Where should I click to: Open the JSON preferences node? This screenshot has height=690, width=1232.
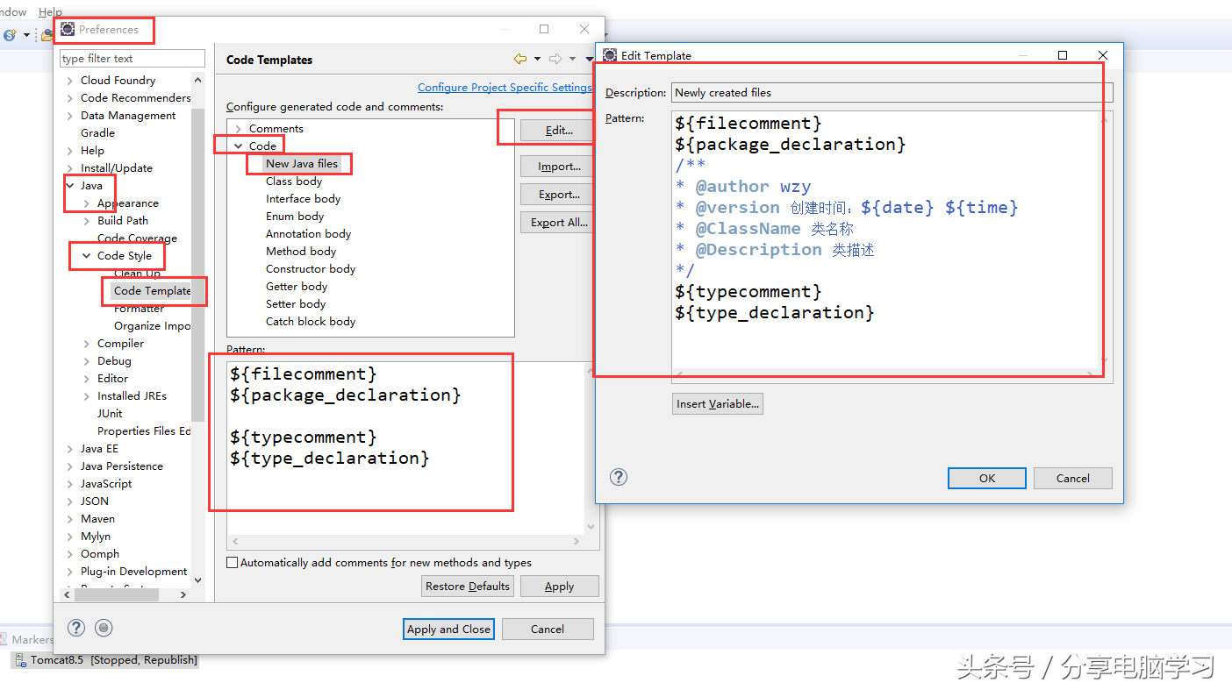[x=95, y=501]
